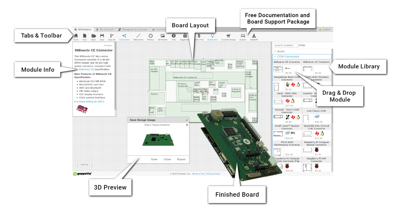396x224 pixels.
Task: Open the My Account tab
Action: 105,30
